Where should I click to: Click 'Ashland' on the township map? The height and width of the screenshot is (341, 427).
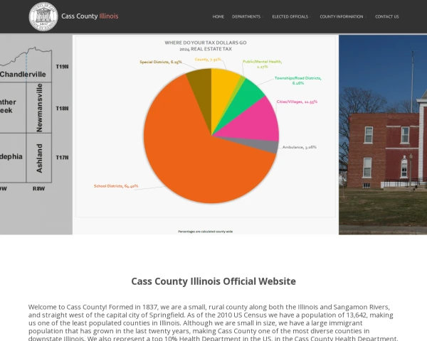[39, 158]
